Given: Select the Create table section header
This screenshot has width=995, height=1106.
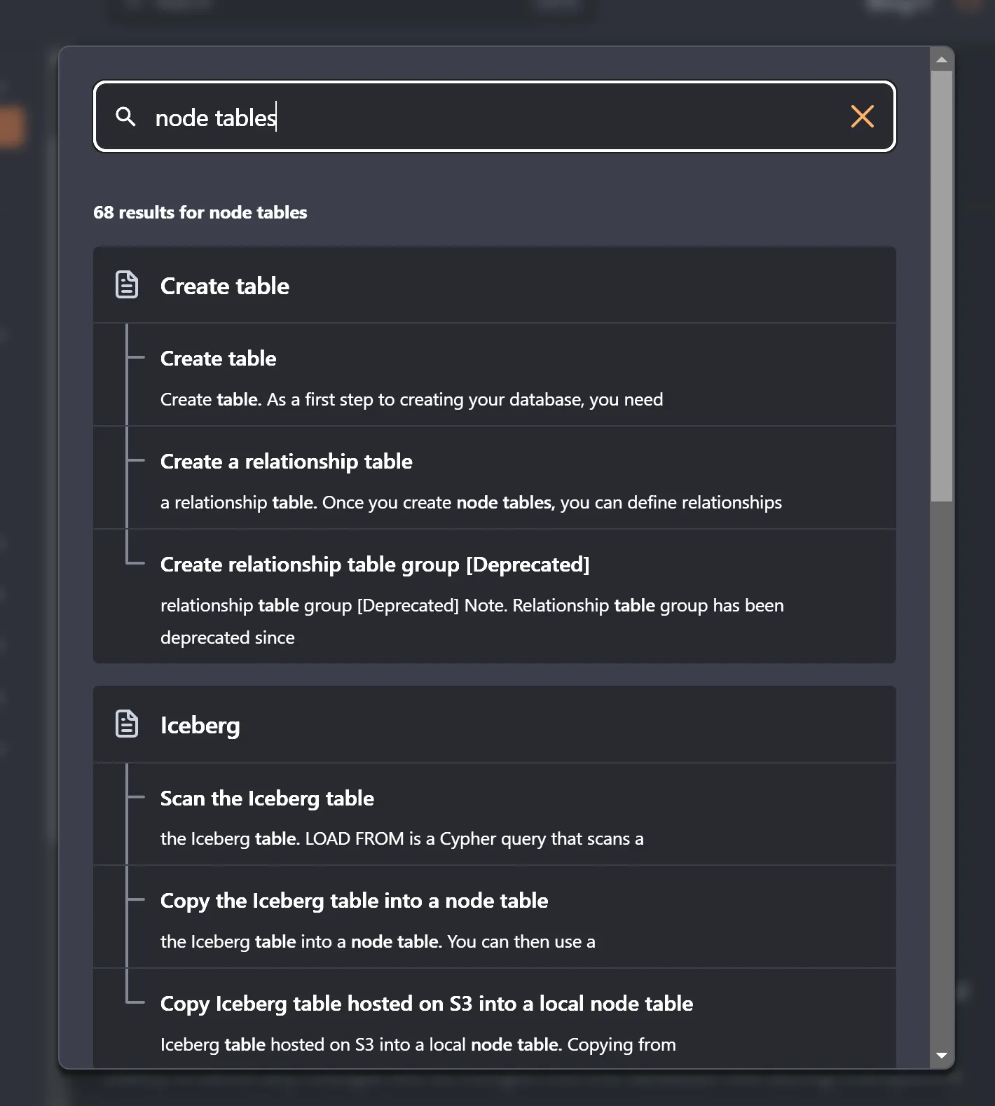Looking at the screenshot, I should tap(225, 285).
